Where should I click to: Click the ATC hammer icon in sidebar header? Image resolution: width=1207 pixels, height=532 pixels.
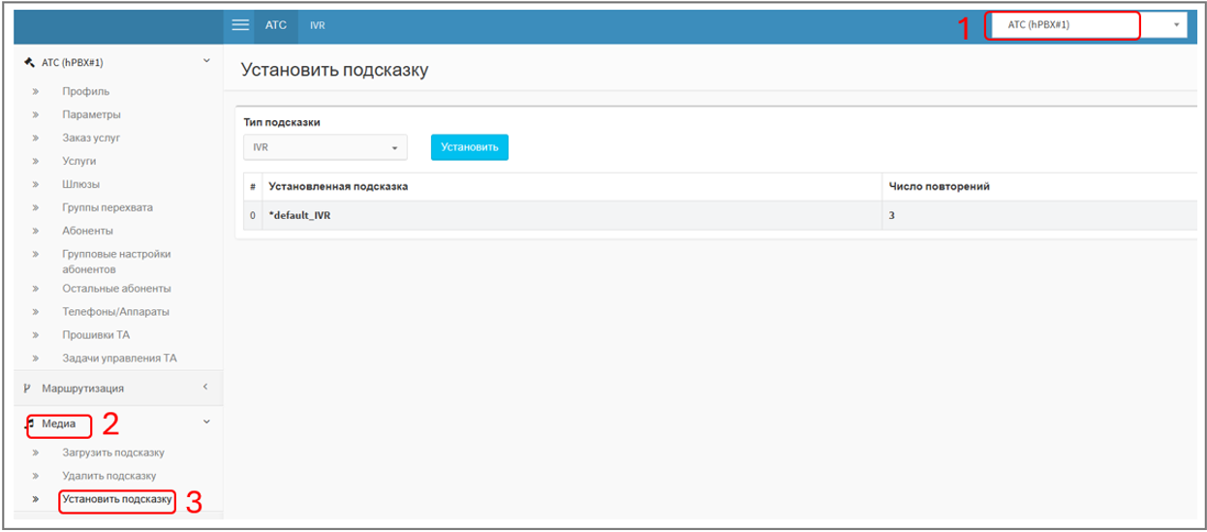pos(29,62)
